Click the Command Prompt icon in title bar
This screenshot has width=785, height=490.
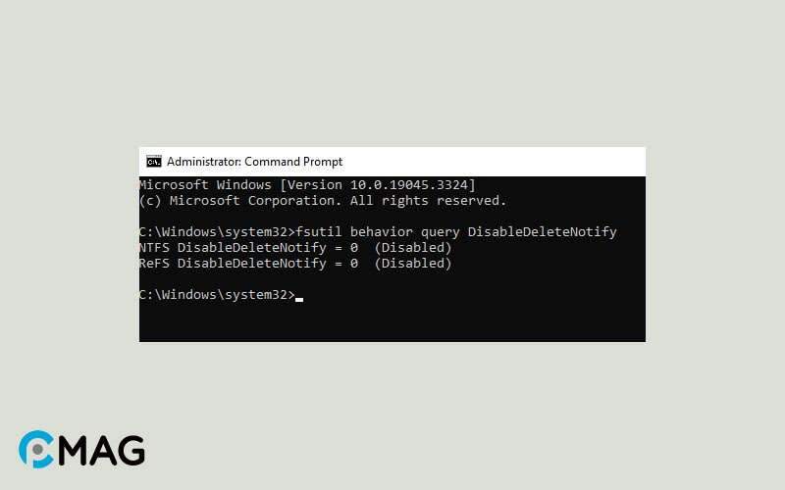154,162
